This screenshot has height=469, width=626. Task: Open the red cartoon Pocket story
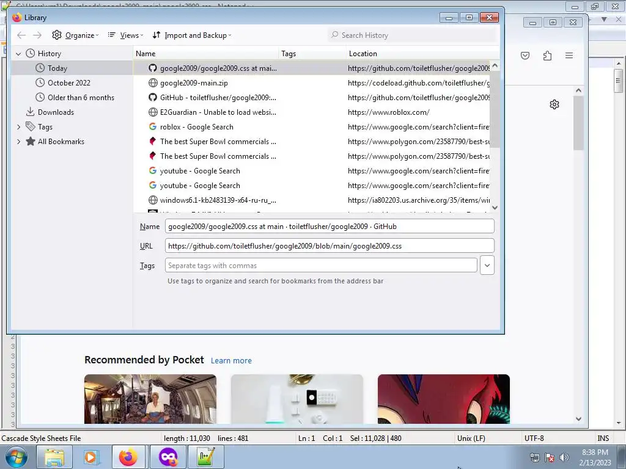pyautogui.click(x=444, y=399)
